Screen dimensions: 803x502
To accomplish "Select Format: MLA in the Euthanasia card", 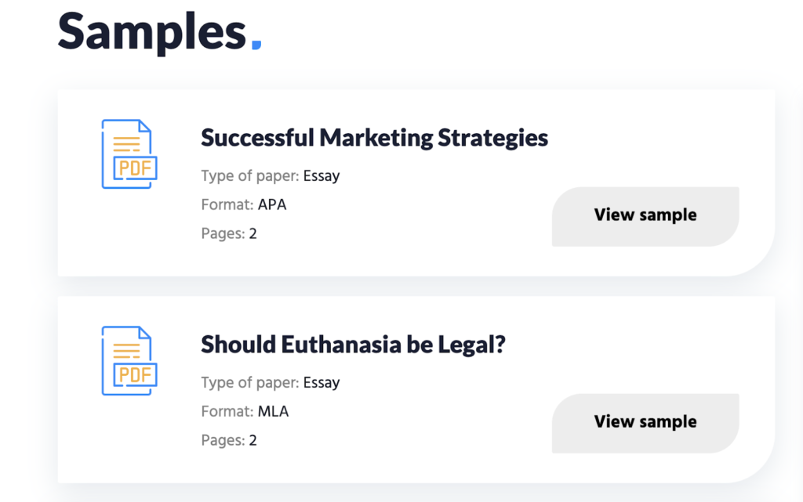I will pos(245,411).
